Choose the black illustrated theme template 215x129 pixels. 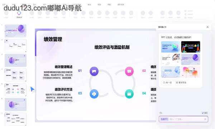point(191,47)
